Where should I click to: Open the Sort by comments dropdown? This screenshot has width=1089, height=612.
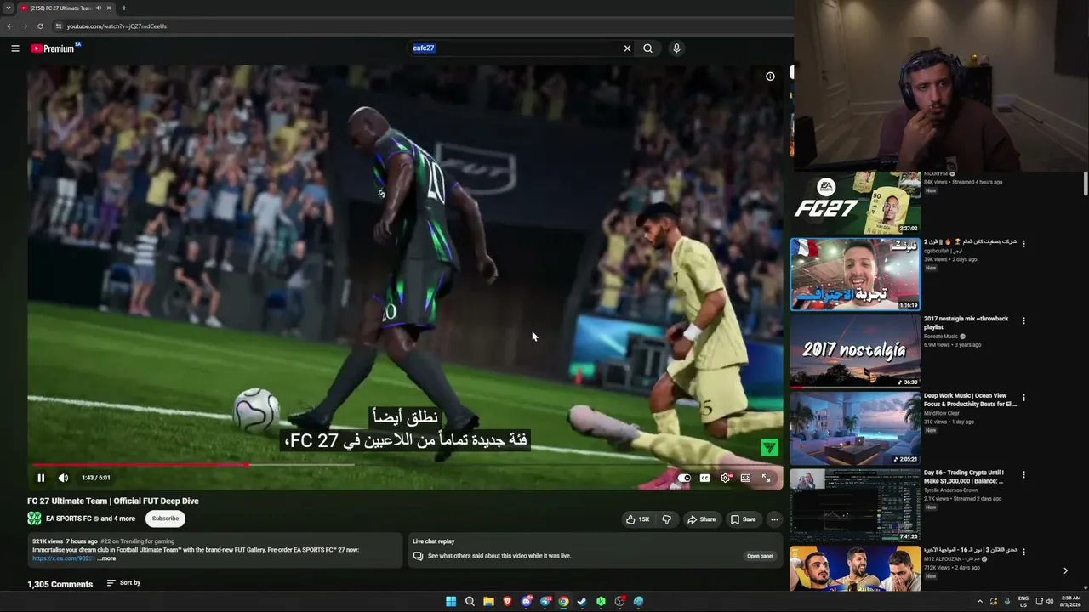tap(123, 583)
